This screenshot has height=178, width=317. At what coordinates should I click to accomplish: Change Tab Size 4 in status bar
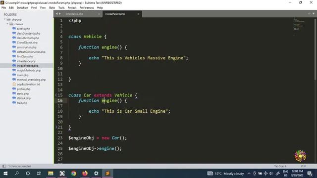coord(280,166)
